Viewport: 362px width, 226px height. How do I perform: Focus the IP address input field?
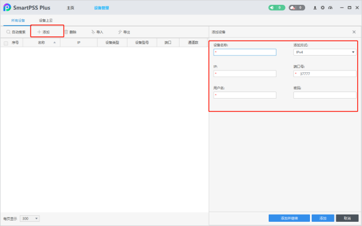click(245, 74)
